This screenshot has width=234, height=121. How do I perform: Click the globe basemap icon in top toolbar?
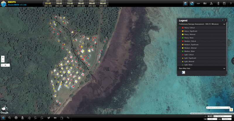[192, 3]
